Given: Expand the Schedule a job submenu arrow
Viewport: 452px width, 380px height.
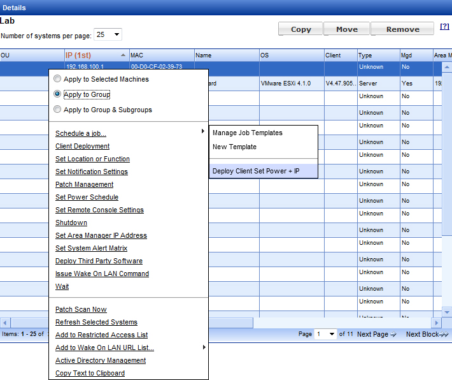Looking at the screenshot, I should [x=203, y=131].
